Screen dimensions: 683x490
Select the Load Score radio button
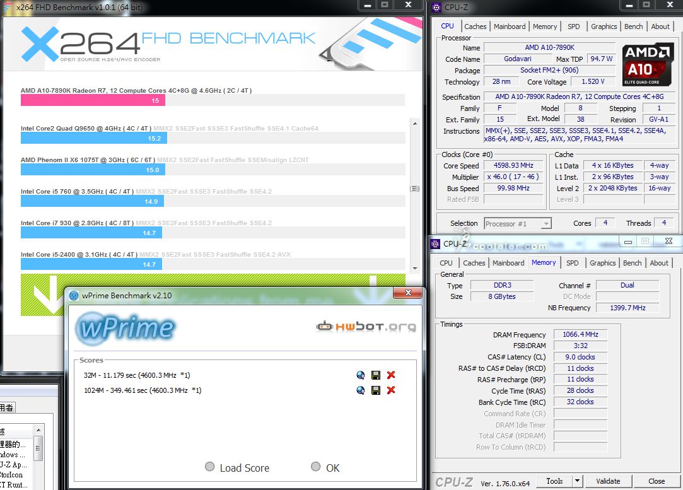click(210, 467)
